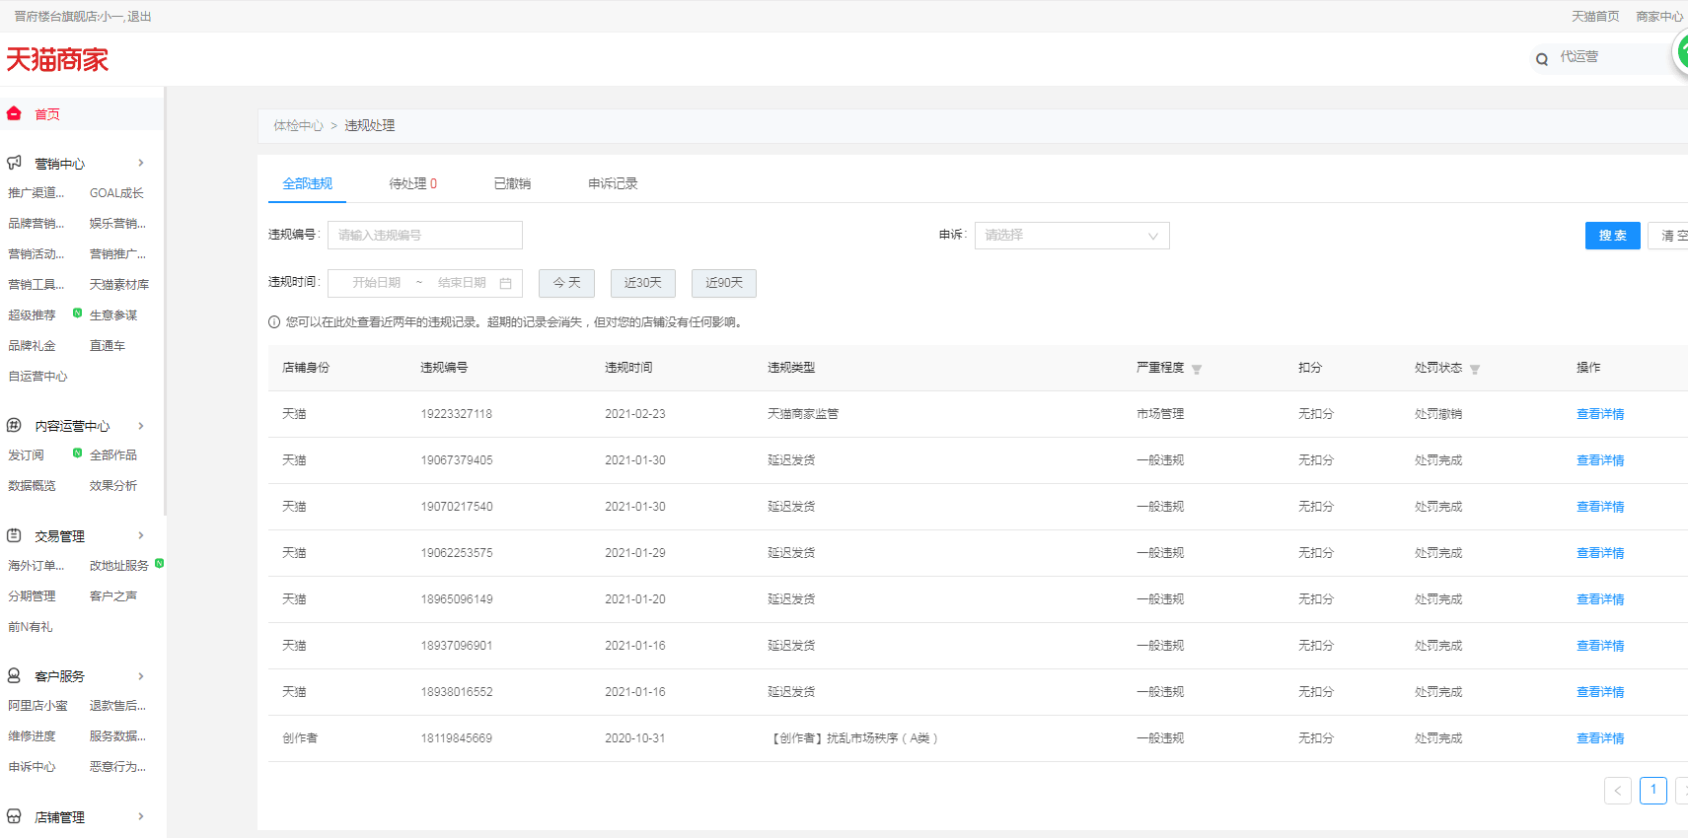Click the 退出 logout link
This screenshot has height=838, width=1688.
coord(139,17)
